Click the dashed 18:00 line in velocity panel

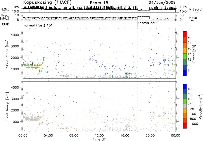click(138, 106)
